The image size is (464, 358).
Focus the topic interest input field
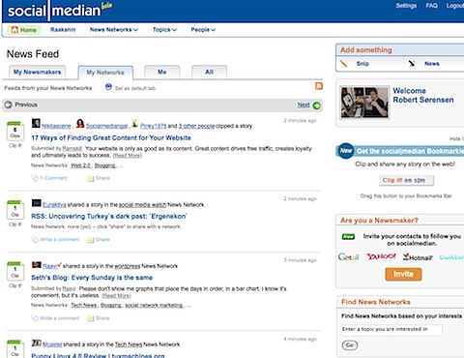391,329
